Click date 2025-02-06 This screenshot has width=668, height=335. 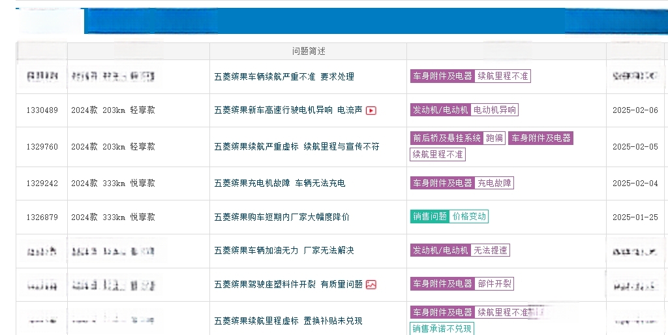pos(635,110)
